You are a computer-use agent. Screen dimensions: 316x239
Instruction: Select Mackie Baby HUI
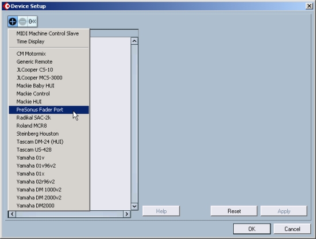point(49,86)
